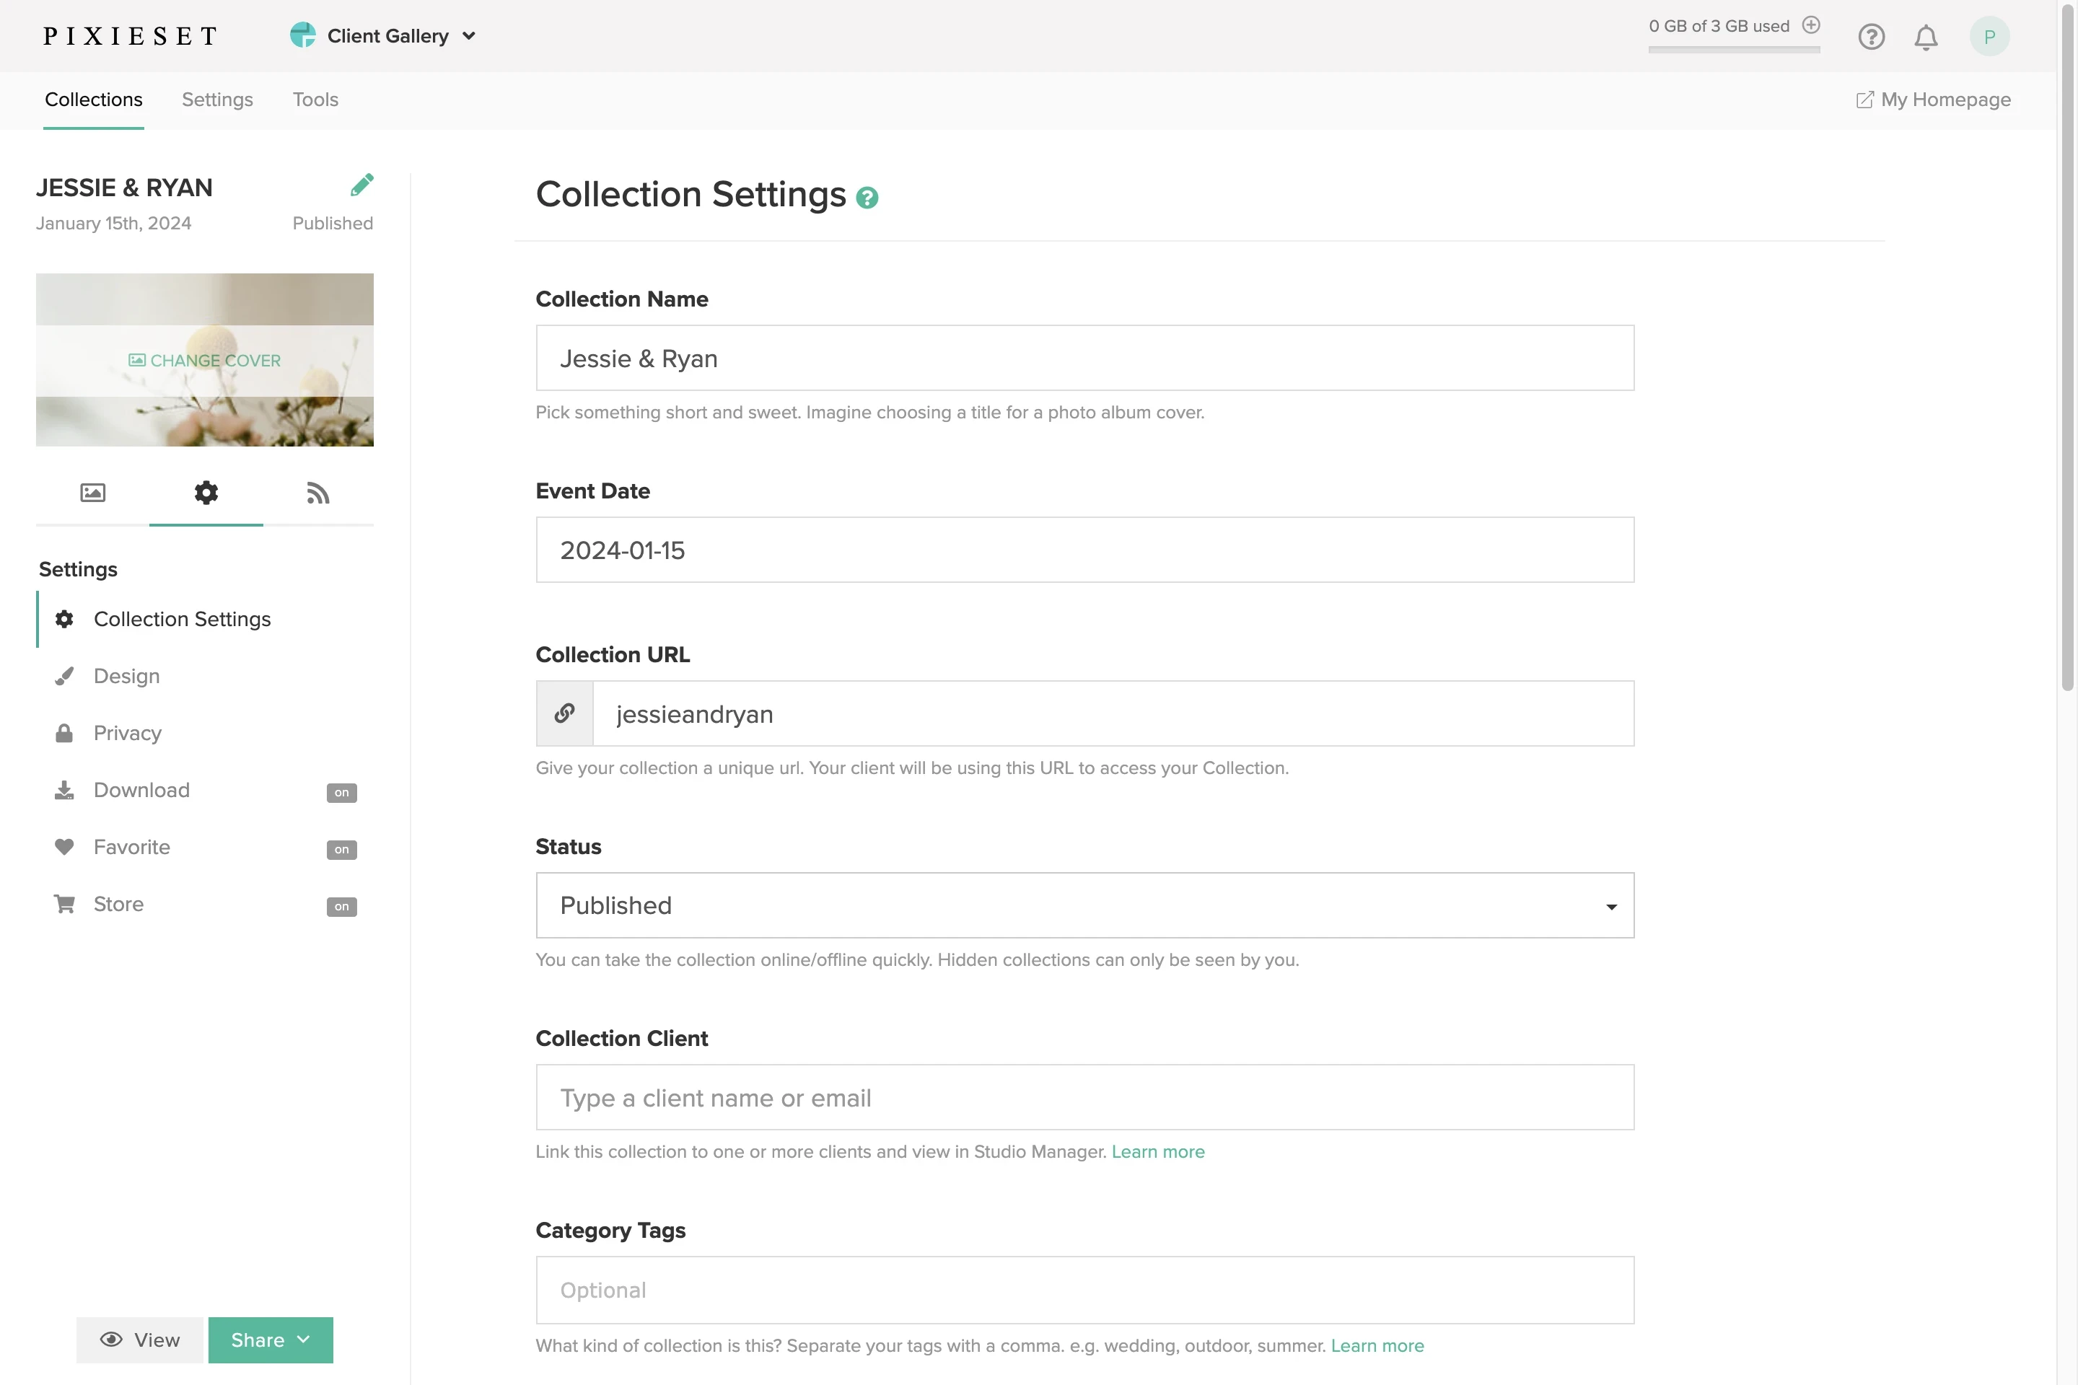
Task: Expand the Share button options
Action: [271, 1340]
